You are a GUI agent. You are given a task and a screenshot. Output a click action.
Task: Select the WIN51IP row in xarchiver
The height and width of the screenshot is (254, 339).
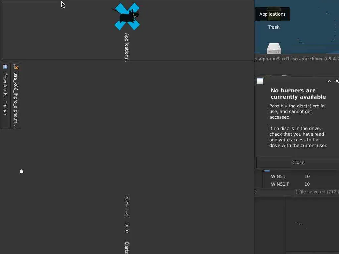tap(301, 184)
